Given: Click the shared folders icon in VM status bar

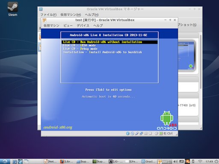Looking at the screenshot, I should pyautogui.click(x=146, y=133).
